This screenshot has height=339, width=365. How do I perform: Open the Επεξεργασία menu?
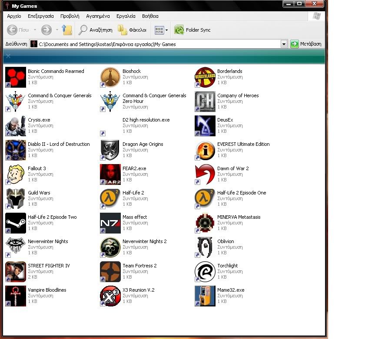point(41,16)
